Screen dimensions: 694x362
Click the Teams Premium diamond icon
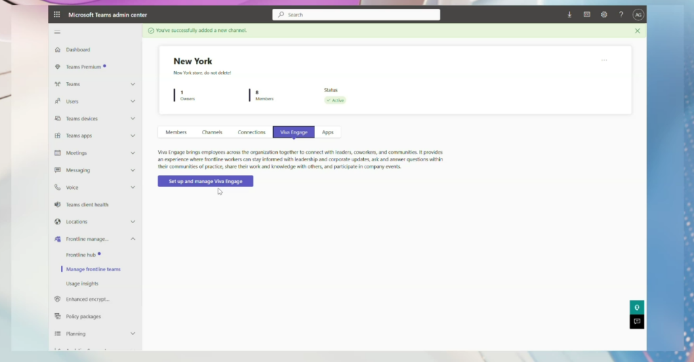58,67
